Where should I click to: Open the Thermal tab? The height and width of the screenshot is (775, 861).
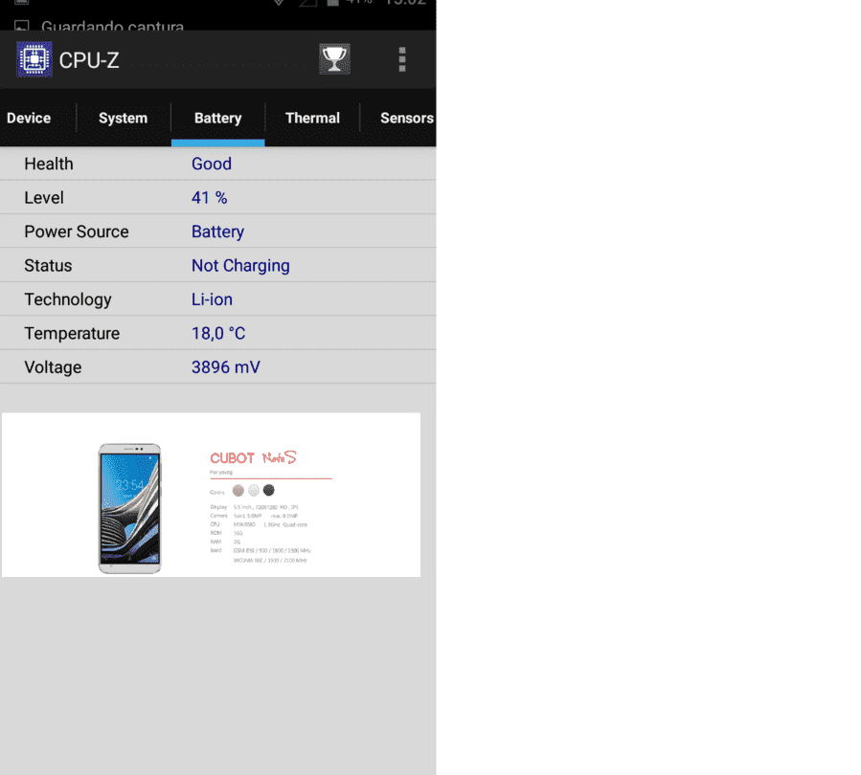pos(312,118)
